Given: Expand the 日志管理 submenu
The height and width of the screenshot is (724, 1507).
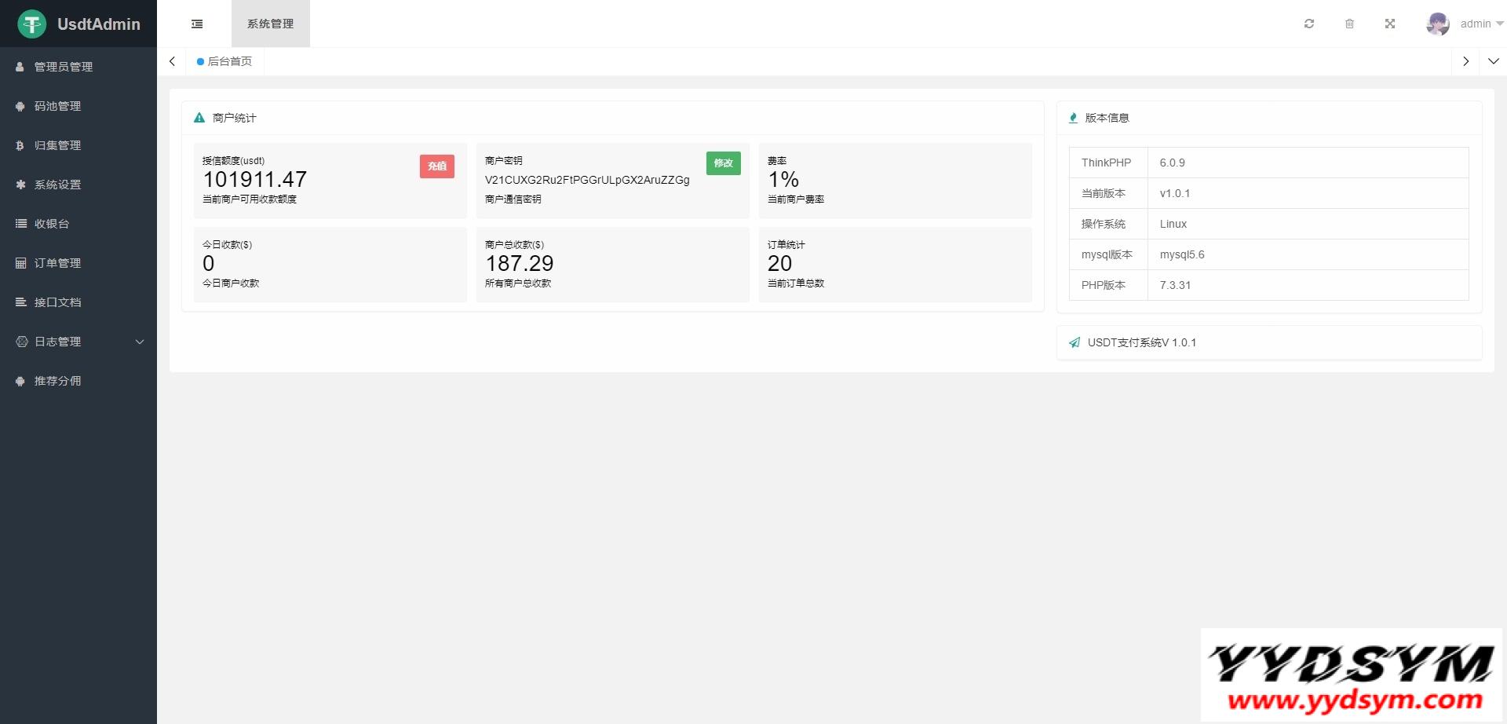Looking at the screenshot, I should (78, 342).
